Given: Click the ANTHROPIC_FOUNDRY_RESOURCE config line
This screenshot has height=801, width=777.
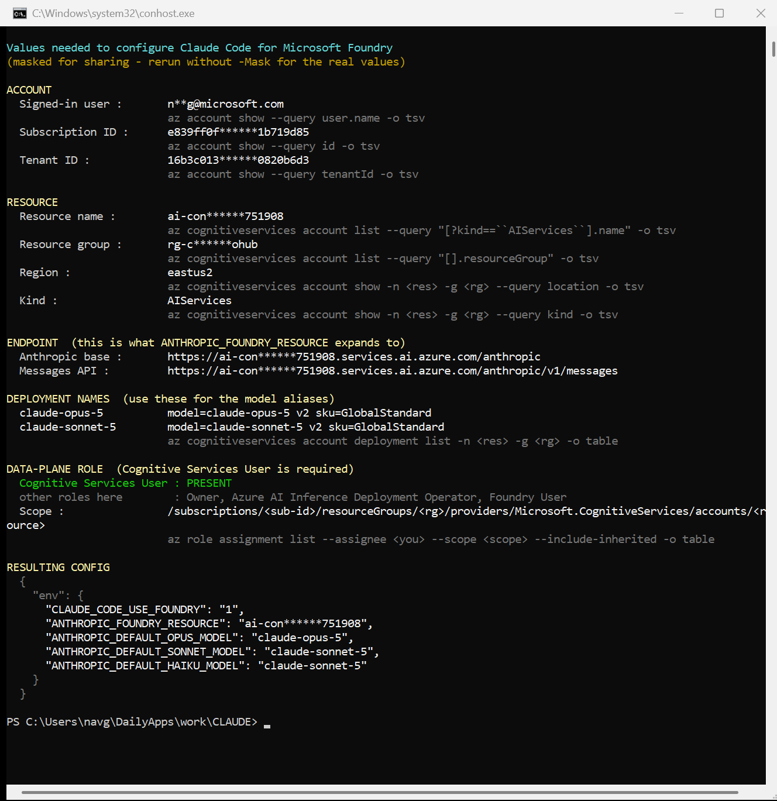Looking at the screenshot, I should point(209,624).
